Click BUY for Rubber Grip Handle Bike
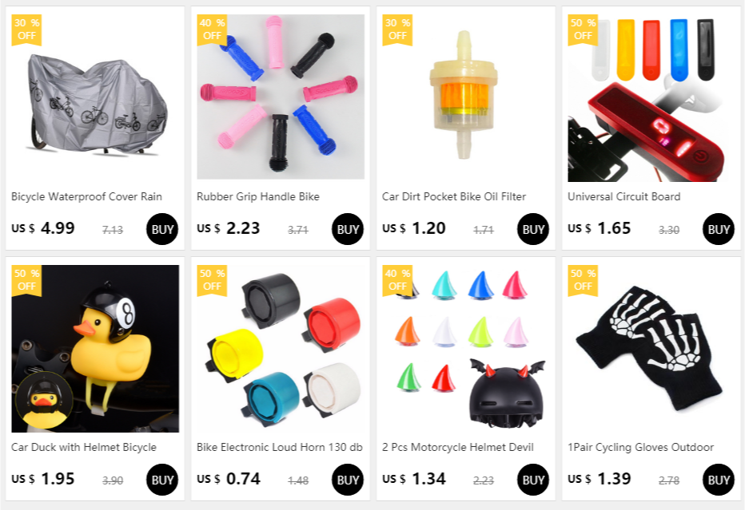The width and height of the screenshot is (745, 510). 347,229
